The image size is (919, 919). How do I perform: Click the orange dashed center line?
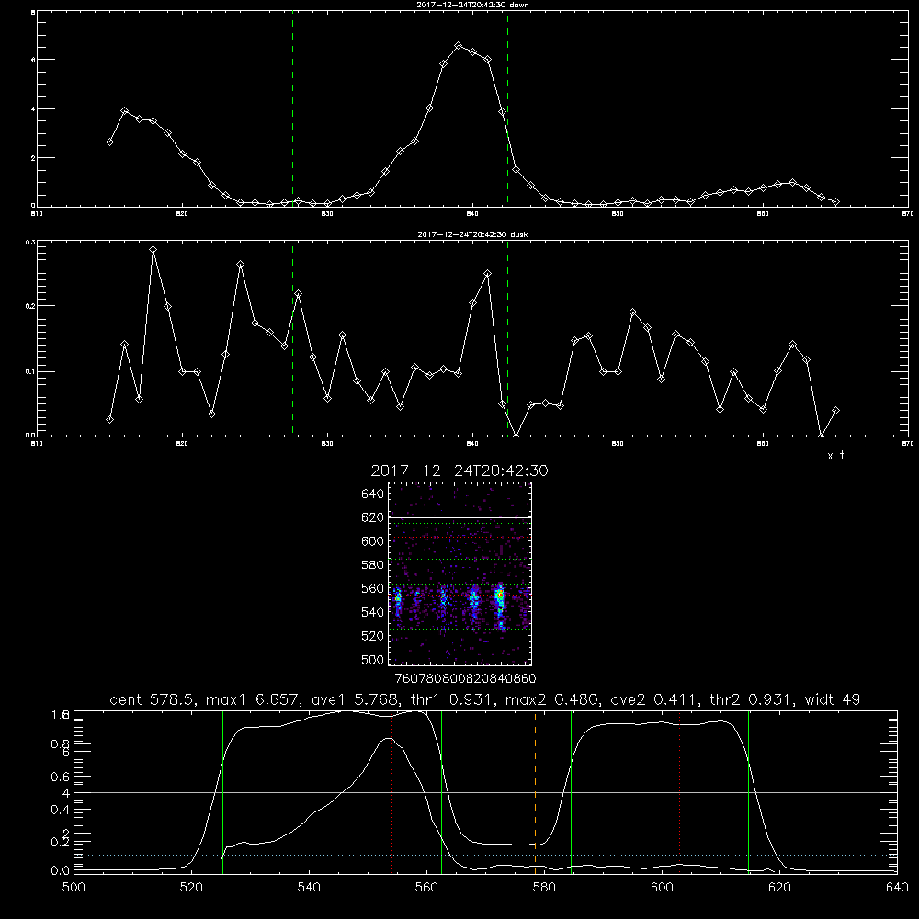[x=535, y=792]
